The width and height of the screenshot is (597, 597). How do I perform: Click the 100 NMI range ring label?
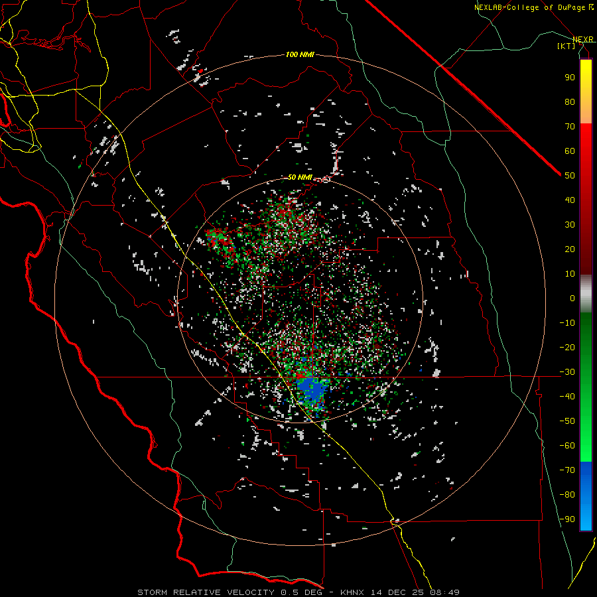point(300,55)
